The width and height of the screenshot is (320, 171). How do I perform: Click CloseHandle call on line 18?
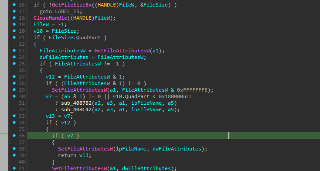(x=50, y=18)
